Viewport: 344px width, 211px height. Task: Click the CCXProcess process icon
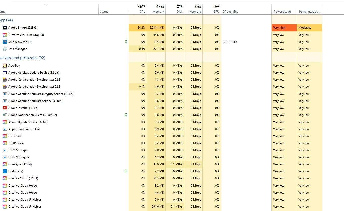5,143
